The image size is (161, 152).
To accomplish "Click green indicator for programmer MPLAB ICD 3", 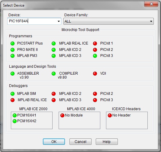I will pos(53,56).
